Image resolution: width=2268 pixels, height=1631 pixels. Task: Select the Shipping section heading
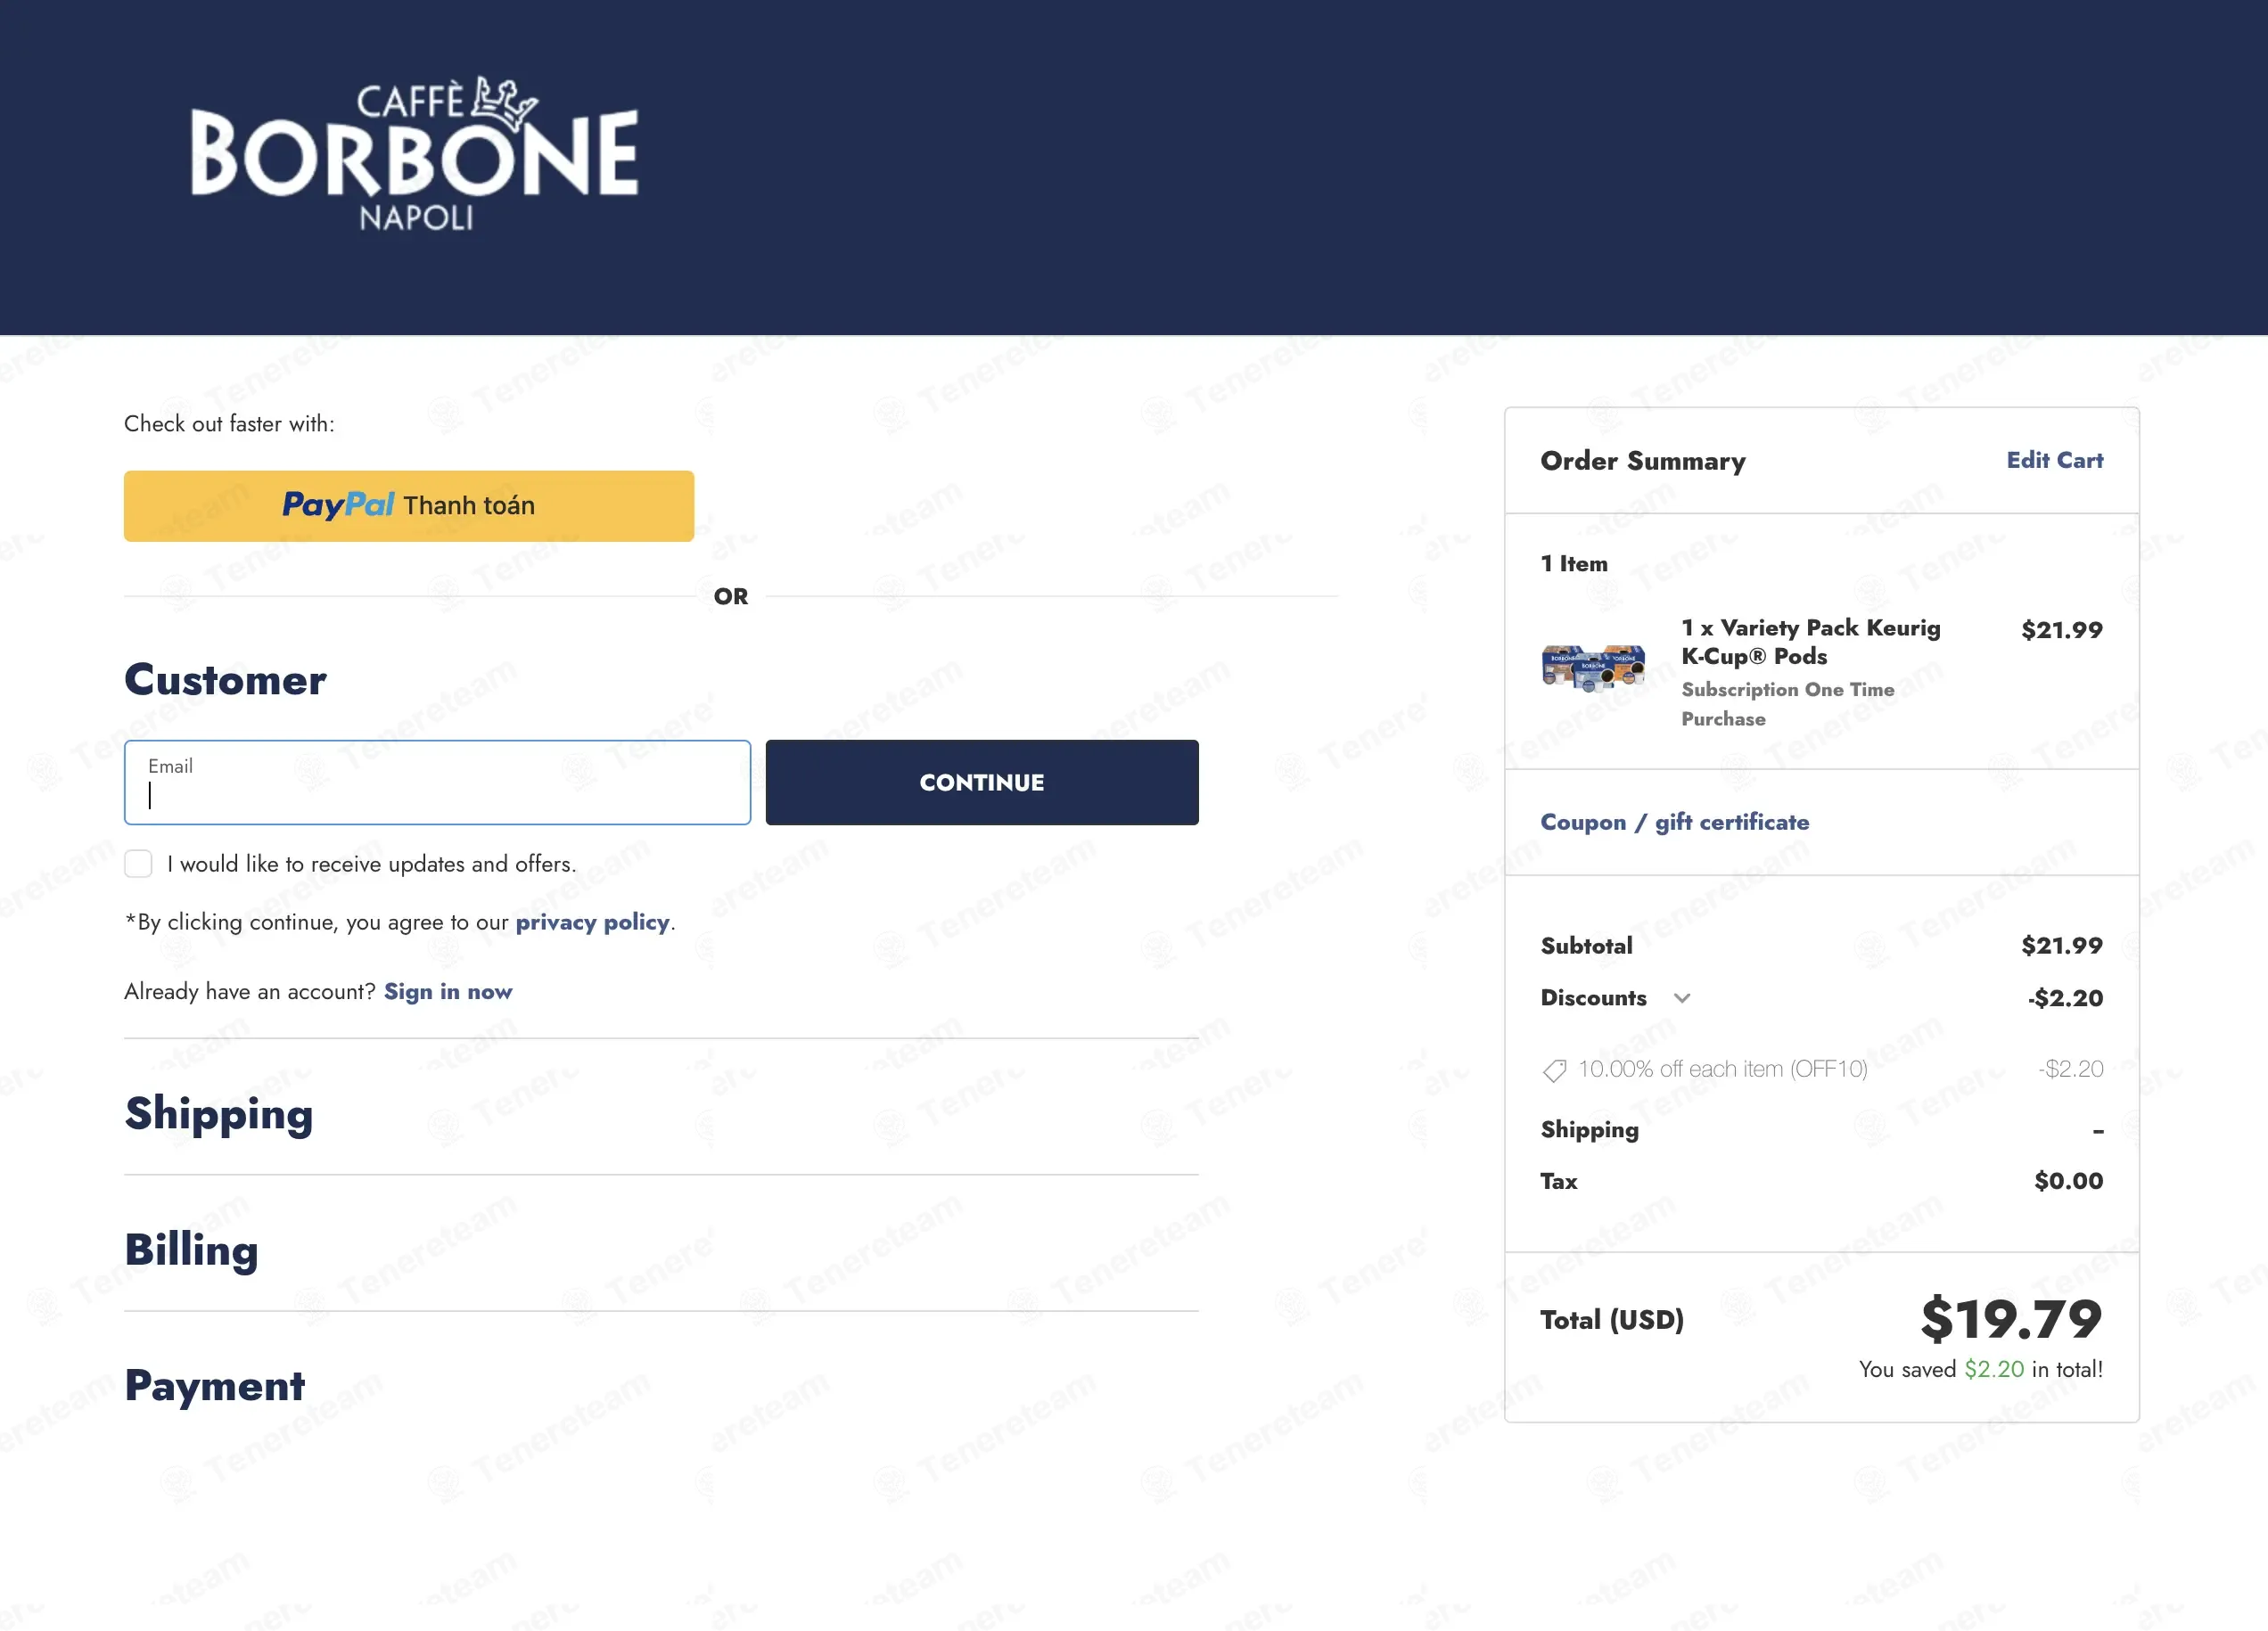(219, 1114)
